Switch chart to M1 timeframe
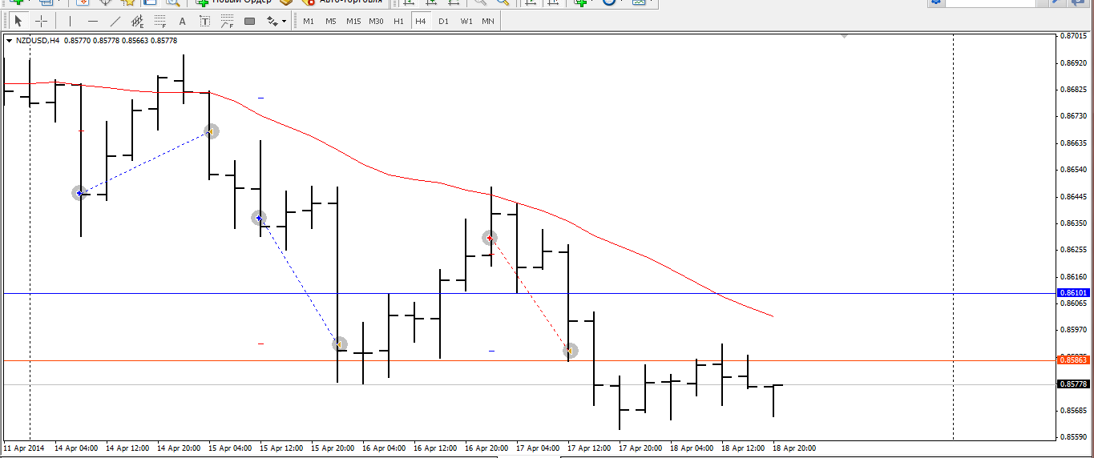The image size is (1094, 458). point(309,21)
